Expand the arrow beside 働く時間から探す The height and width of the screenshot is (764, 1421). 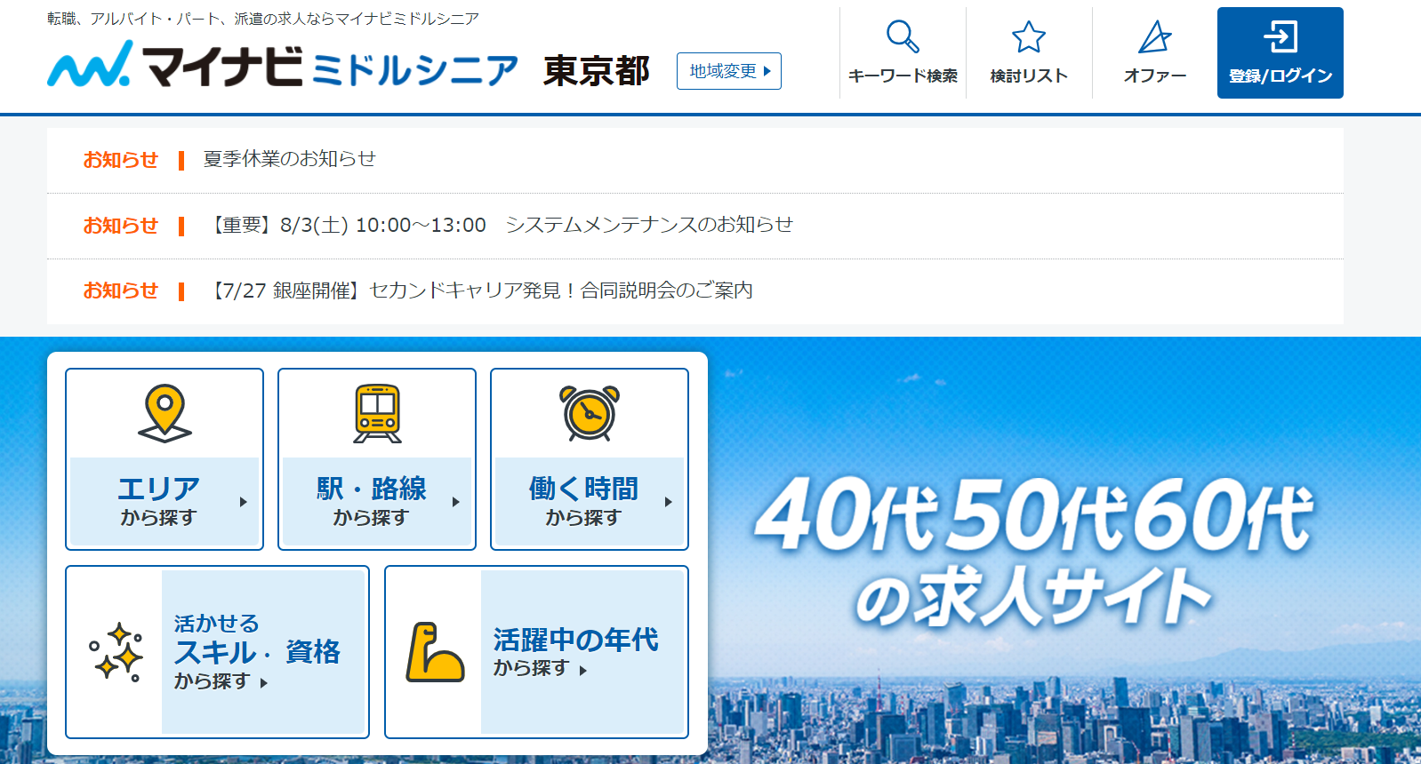click(669, 502)
